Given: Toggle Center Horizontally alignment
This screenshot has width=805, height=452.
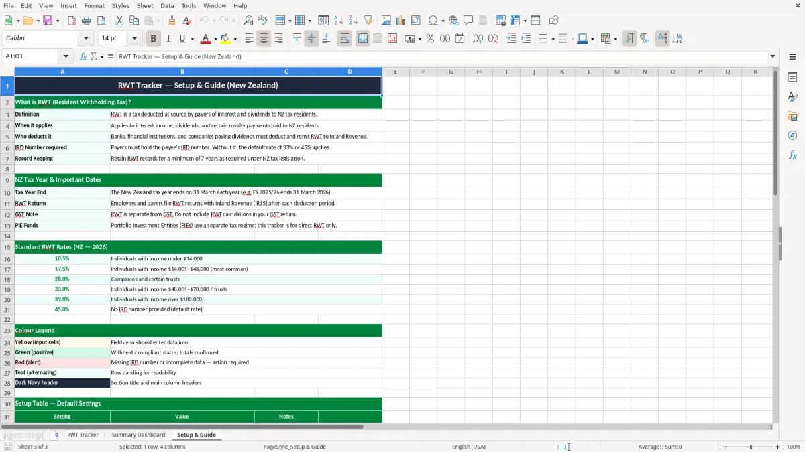Looking at the screenshot, I should [x=264, y=39].
